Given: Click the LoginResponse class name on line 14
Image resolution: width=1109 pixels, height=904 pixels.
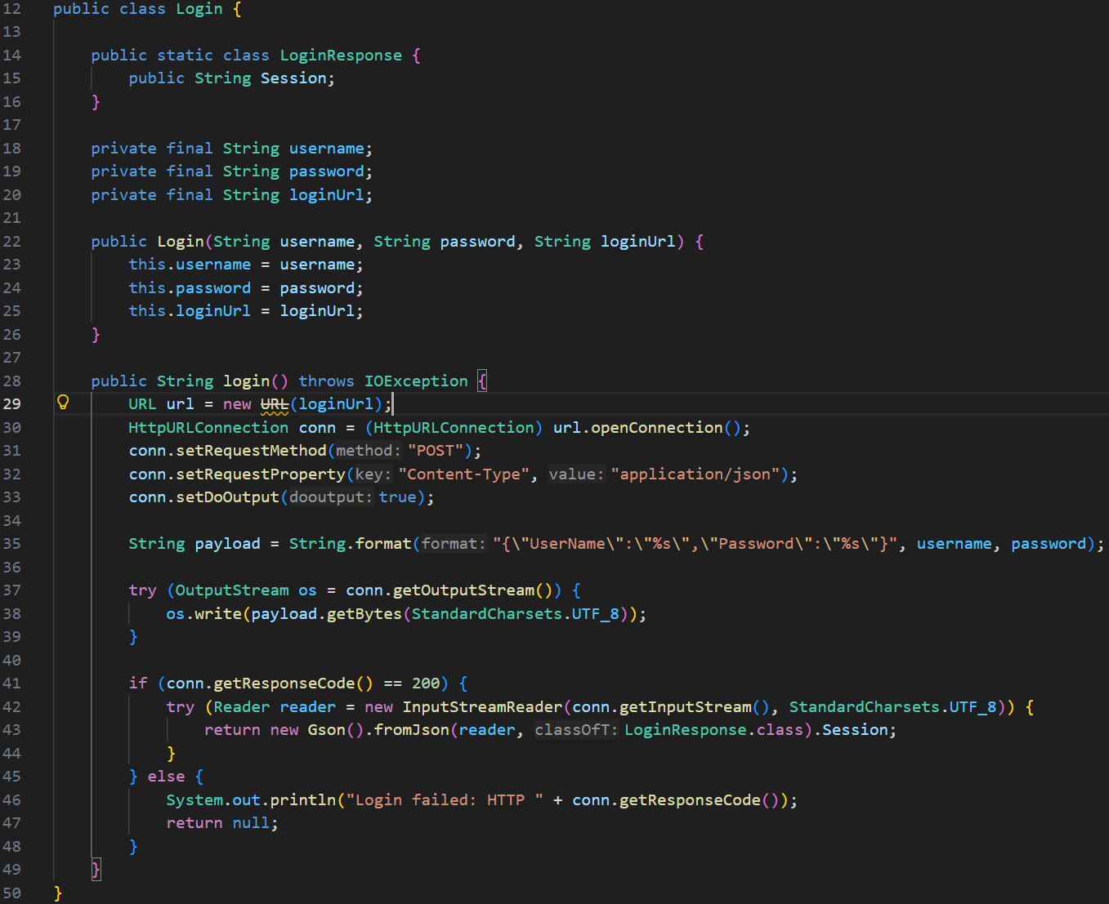Looking at the screenshot, I should 341,56.
